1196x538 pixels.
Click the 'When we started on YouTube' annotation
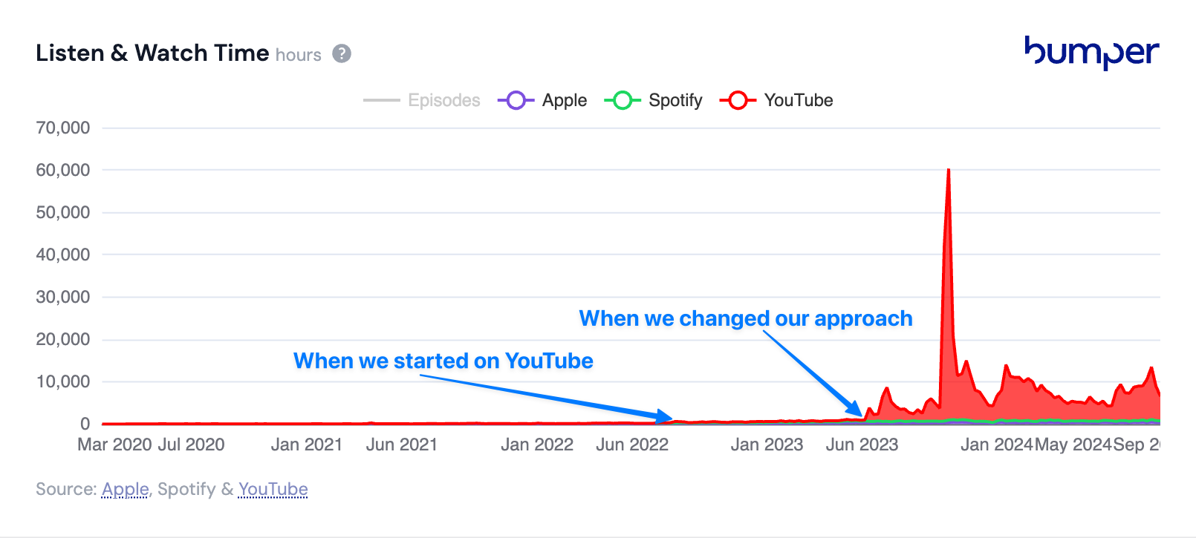[x=443, y=361]
